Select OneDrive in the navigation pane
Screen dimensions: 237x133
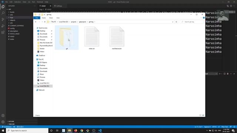[x=42, y=55]
